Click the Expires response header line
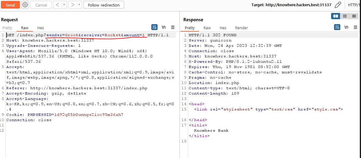 click(x=239, y=67)
